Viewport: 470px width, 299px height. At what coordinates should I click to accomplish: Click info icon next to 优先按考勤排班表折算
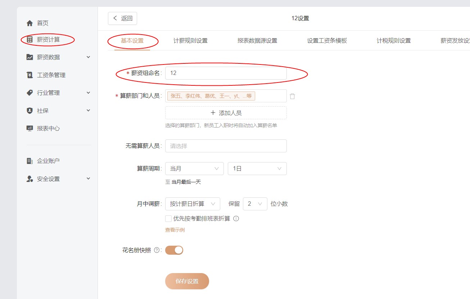(x=236, y=219)
